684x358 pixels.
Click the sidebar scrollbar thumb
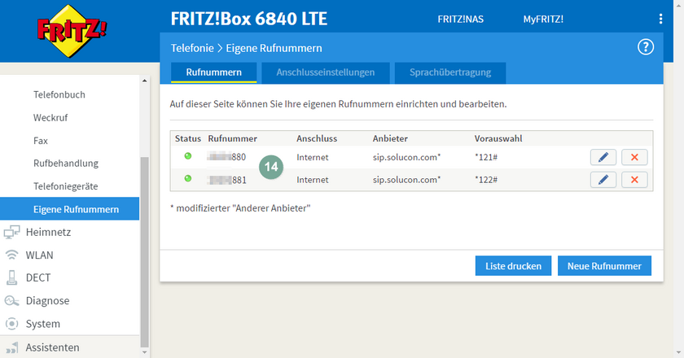tap(144, 251)
